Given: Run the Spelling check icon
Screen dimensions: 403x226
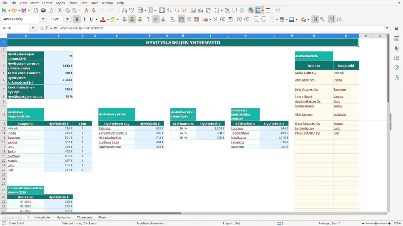Looking at the screenshot, I should (132, 10).
